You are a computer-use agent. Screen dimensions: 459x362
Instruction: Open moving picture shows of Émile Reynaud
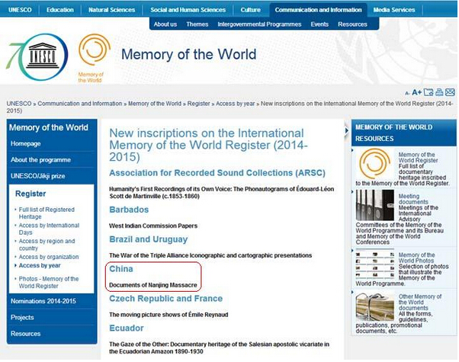point(169,315)
